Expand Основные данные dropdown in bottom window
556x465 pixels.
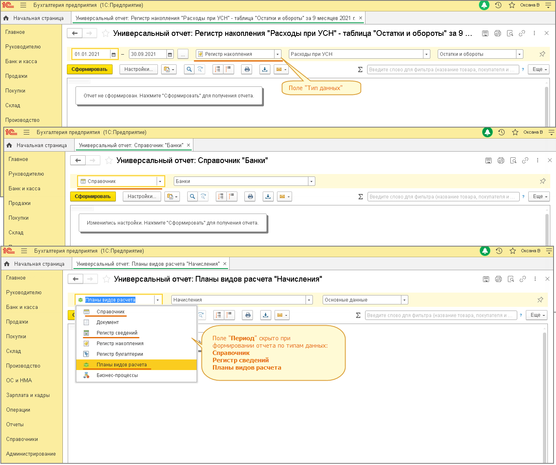point(405,300)
